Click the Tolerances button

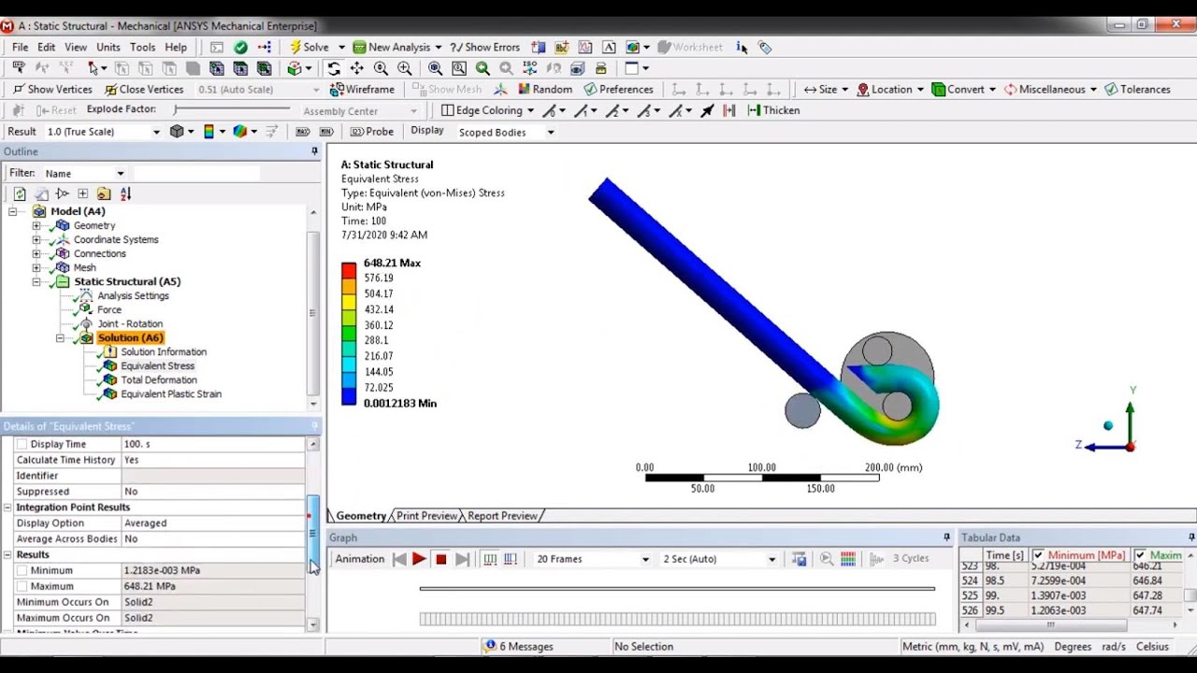click(1137, 89)
